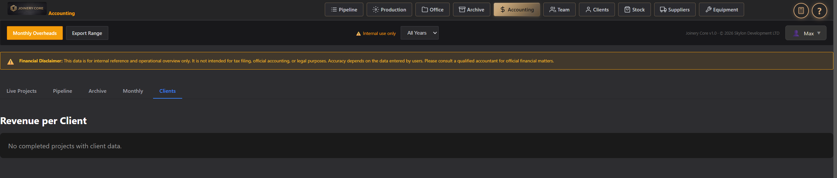Open the Clients page in top navbar
The width and height of the screenshot is (837, 178).
point(597,10)
